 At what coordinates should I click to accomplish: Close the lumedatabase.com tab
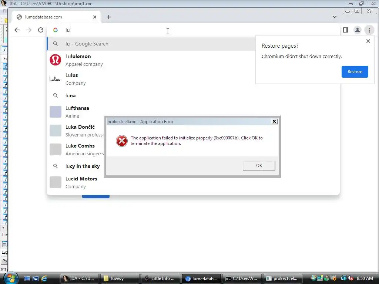coord(95,17)
